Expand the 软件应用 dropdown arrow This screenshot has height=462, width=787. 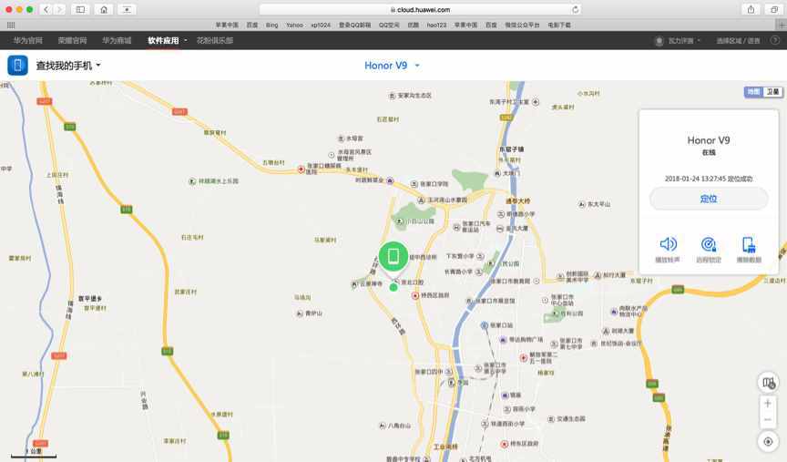click(x=185, y=41)
